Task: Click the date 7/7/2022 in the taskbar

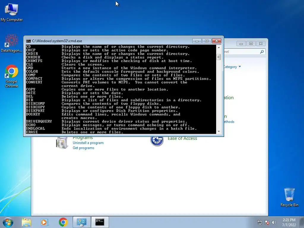Action: click(x=289, y=225)
